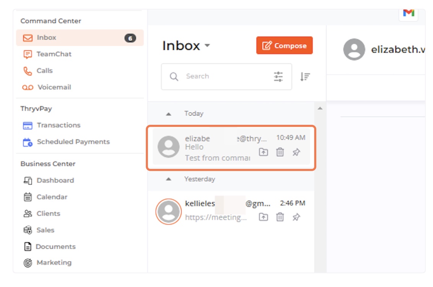Open Scheduled Payments
The image size is (433, 287).
[73, 142]
